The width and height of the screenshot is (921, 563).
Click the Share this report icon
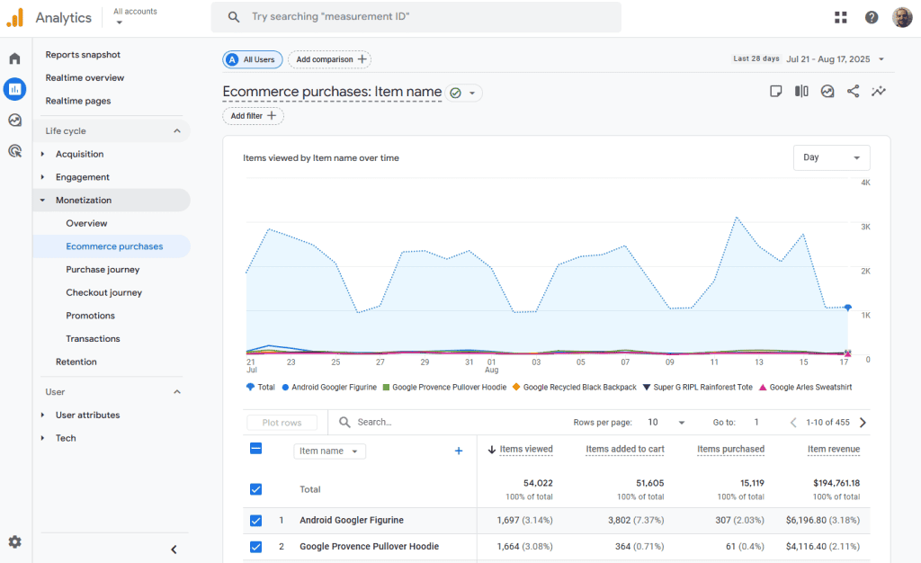point(853,91)
